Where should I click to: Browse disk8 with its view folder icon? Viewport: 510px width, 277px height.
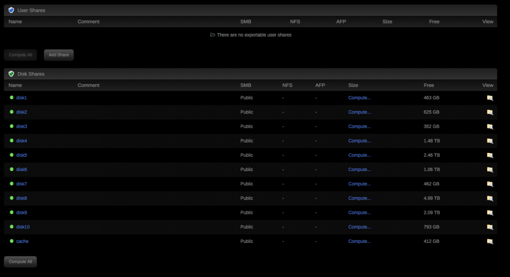tap(490, 198)
